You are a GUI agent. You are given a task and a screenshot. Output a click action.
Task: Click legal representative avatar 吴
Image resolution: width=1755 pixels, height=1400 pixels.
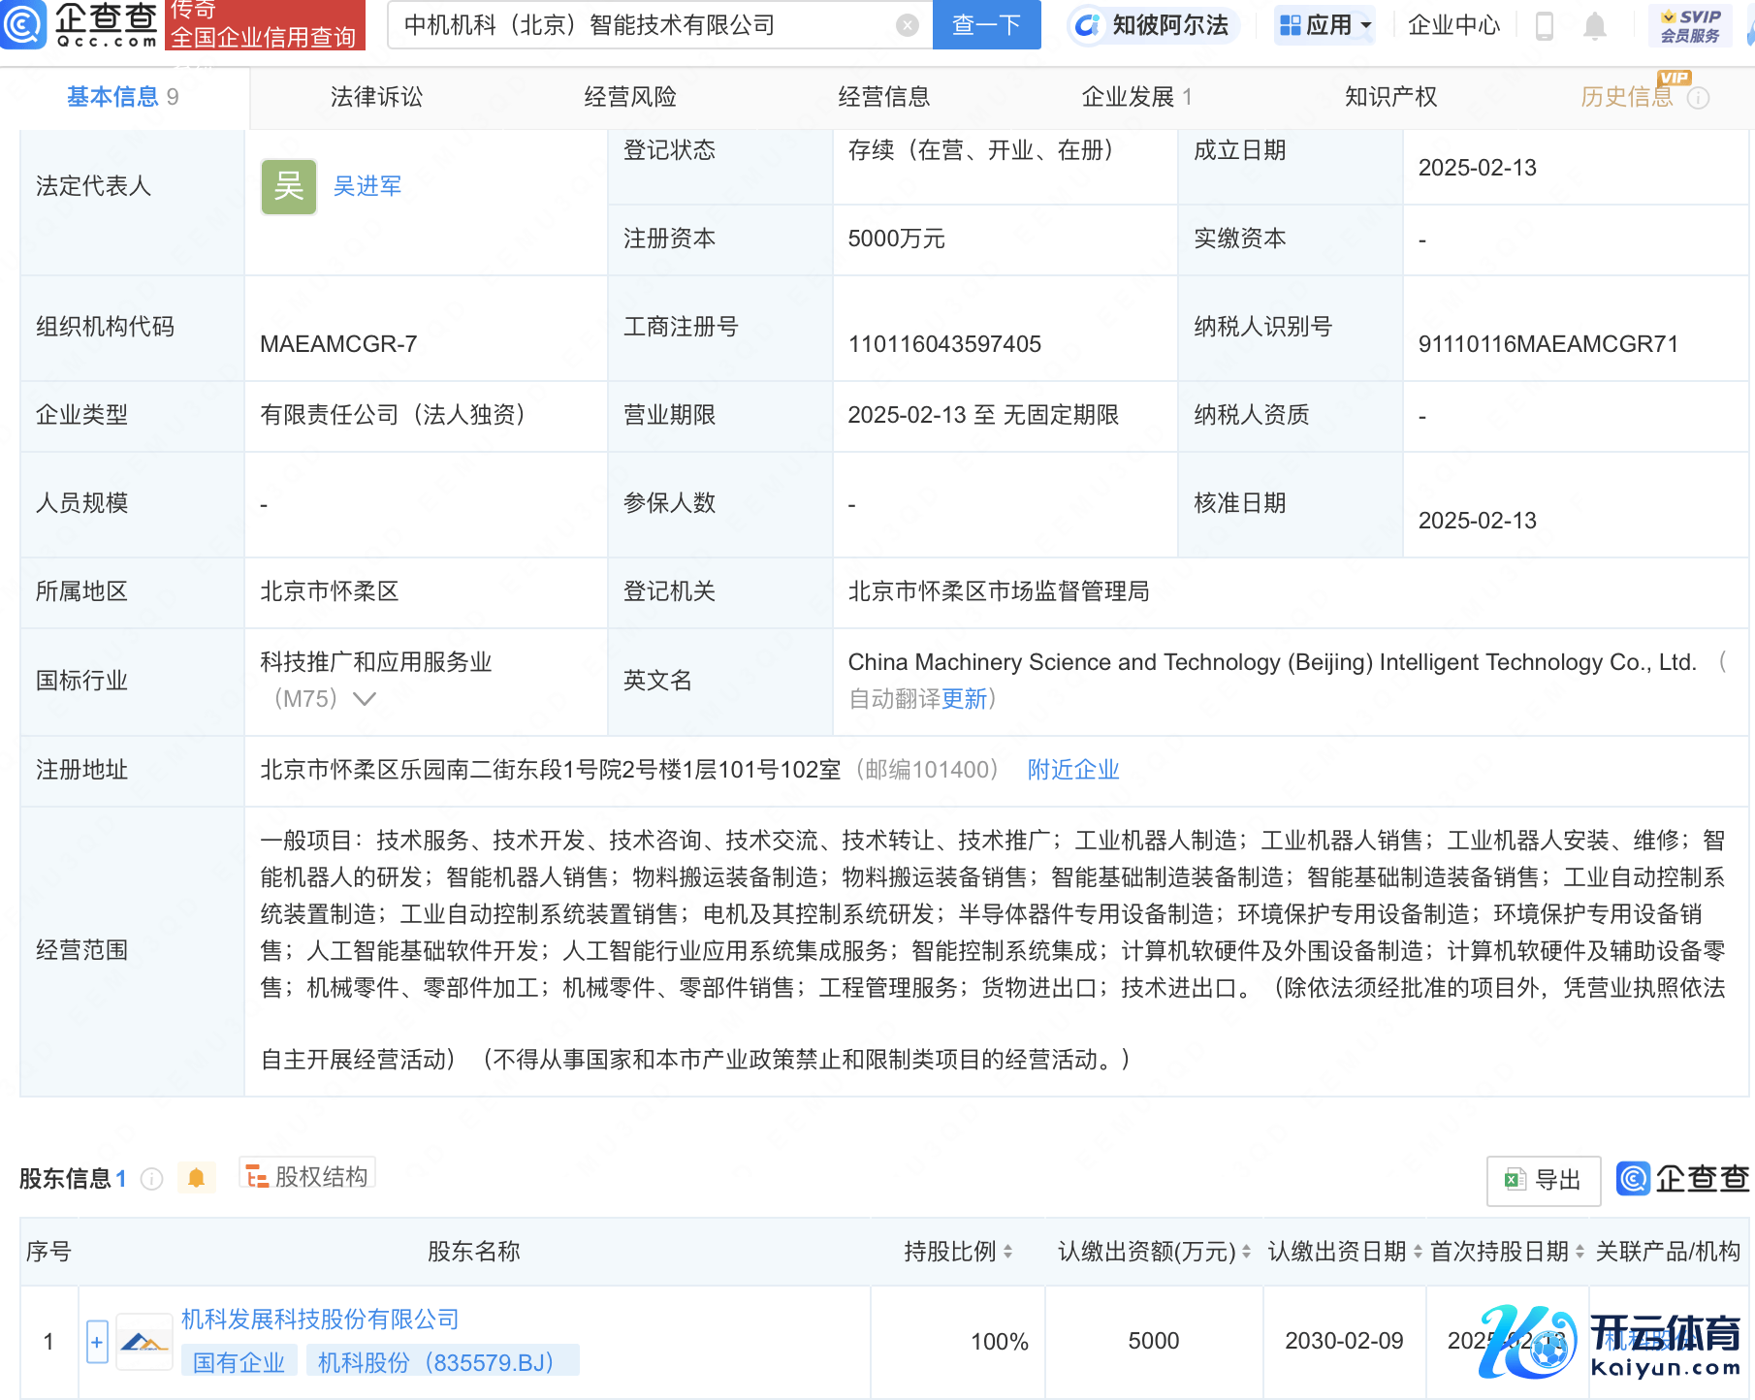(289, 186)
